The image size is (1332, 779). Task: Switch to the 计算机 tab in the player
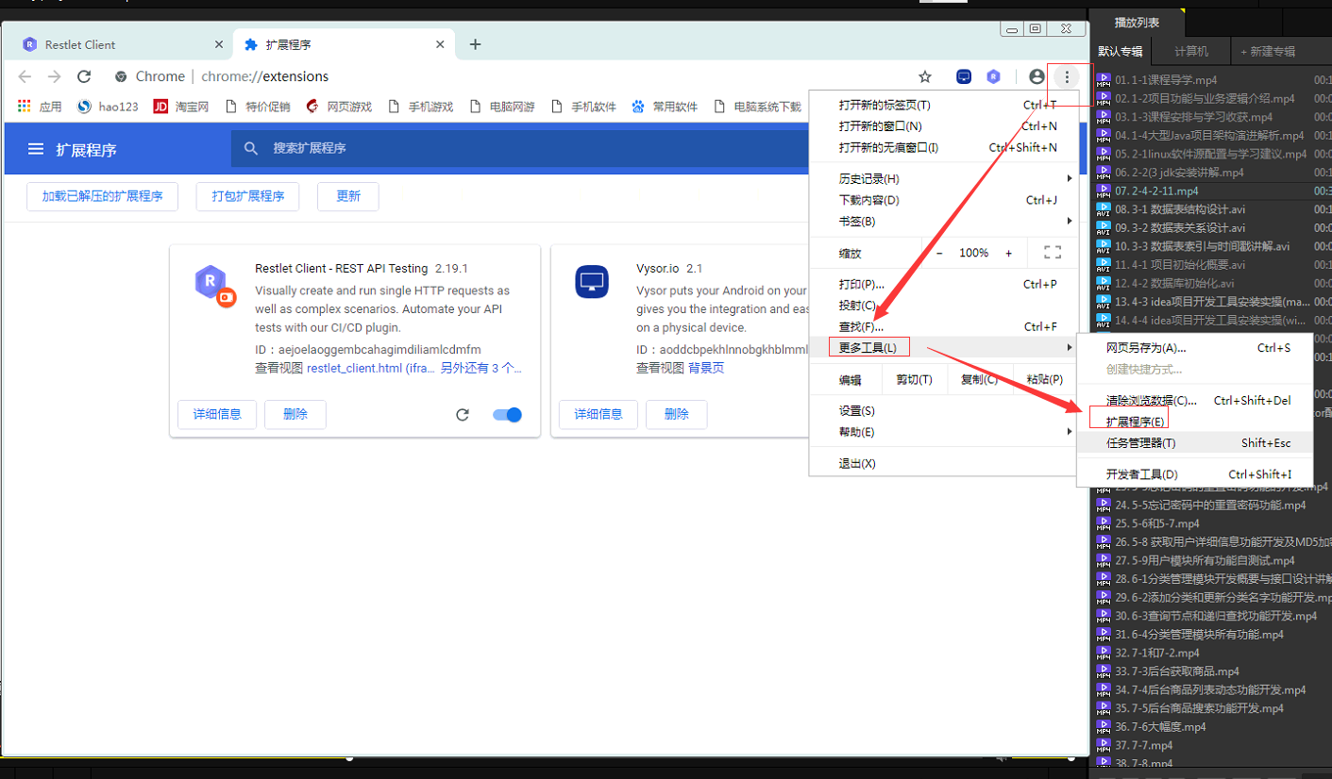point(1190,52)
